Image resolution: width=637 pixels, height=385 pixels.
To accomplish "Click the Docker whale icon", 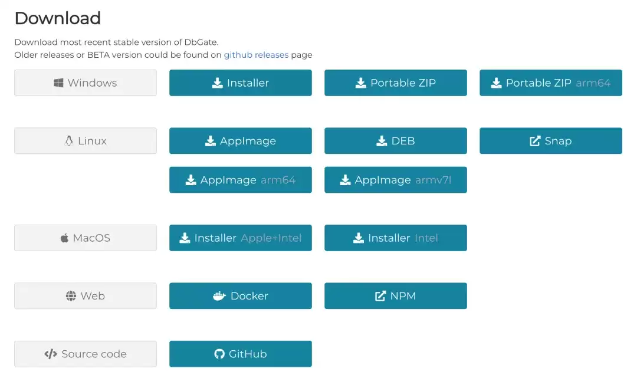I will [219, 296].
